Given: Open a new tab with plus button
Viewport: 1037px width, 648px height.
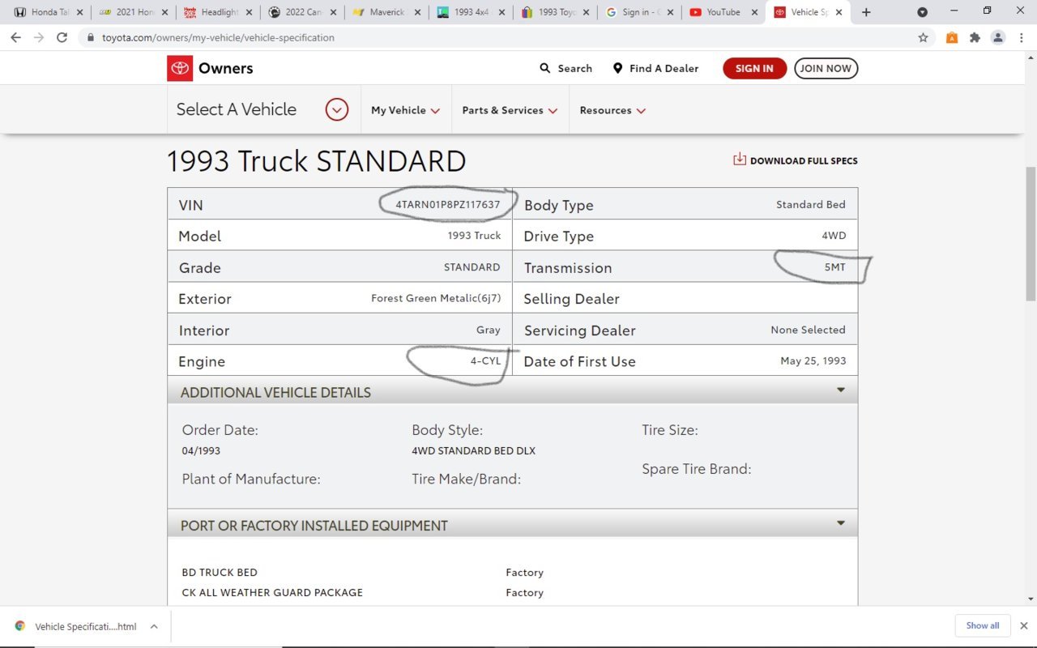Looking at the screenshot, I should click(x=866, y=12).
